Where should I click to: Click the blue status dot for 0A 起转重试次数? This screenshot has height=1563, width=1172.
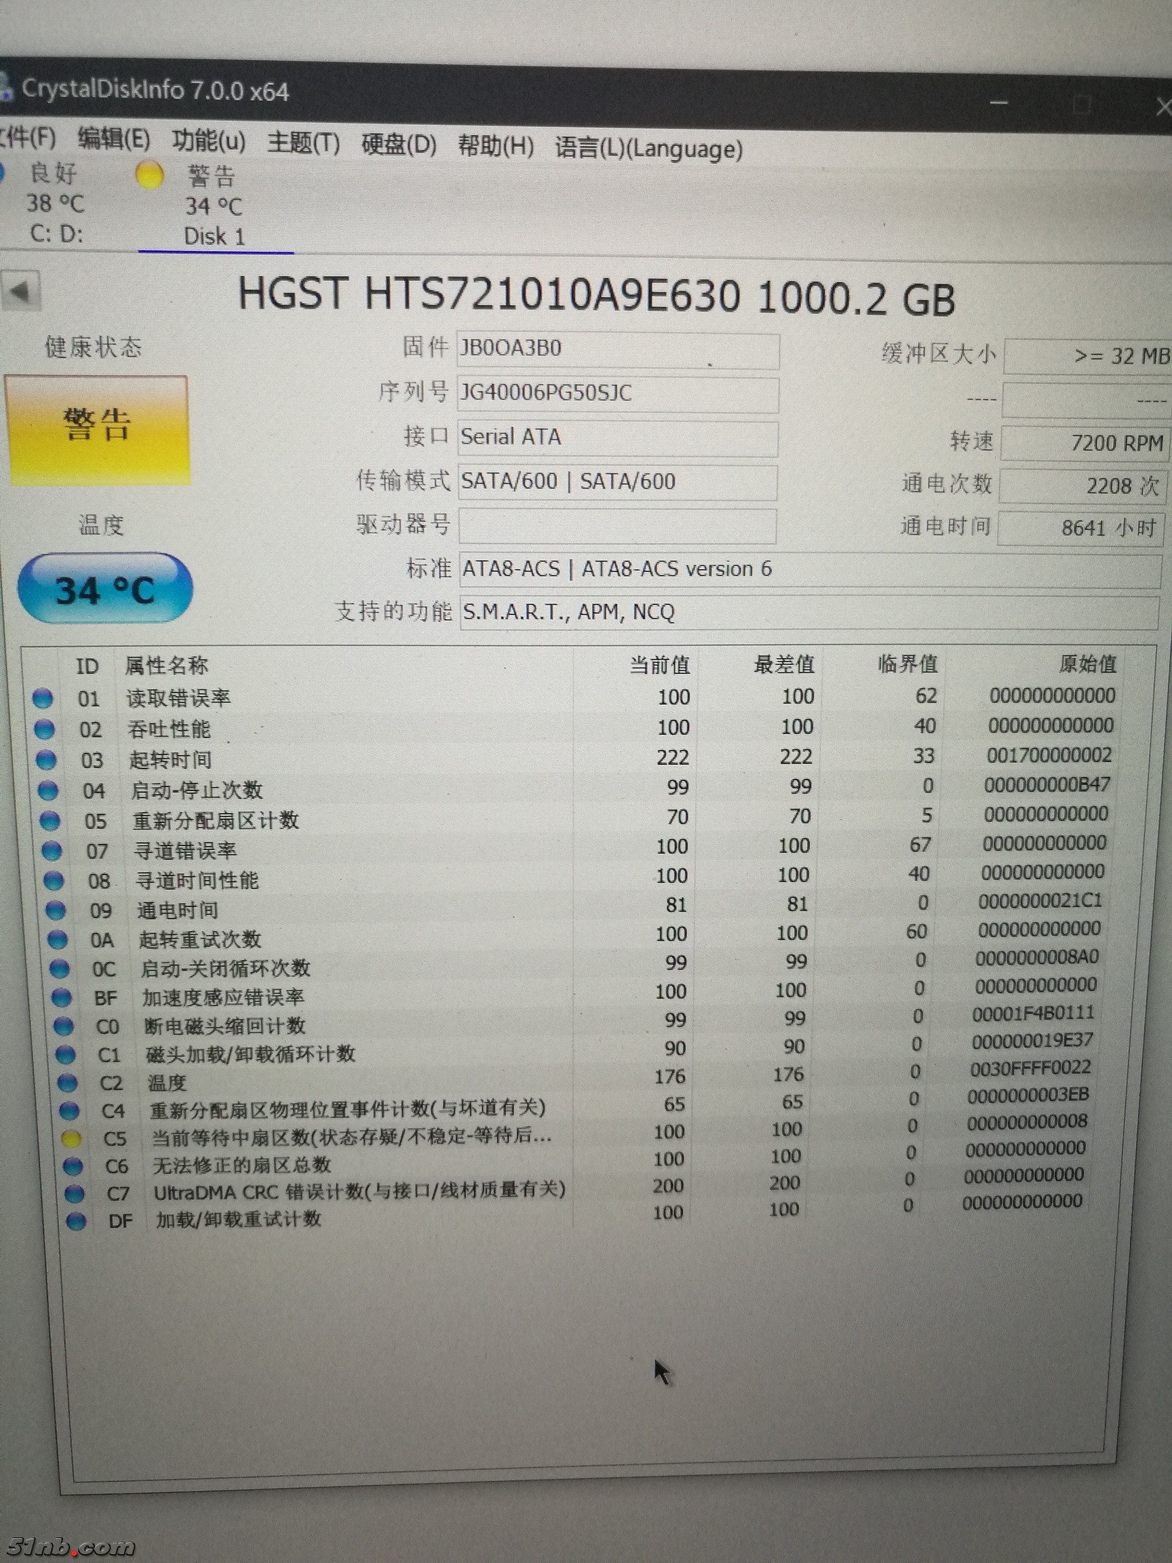[x=57, y=940]
